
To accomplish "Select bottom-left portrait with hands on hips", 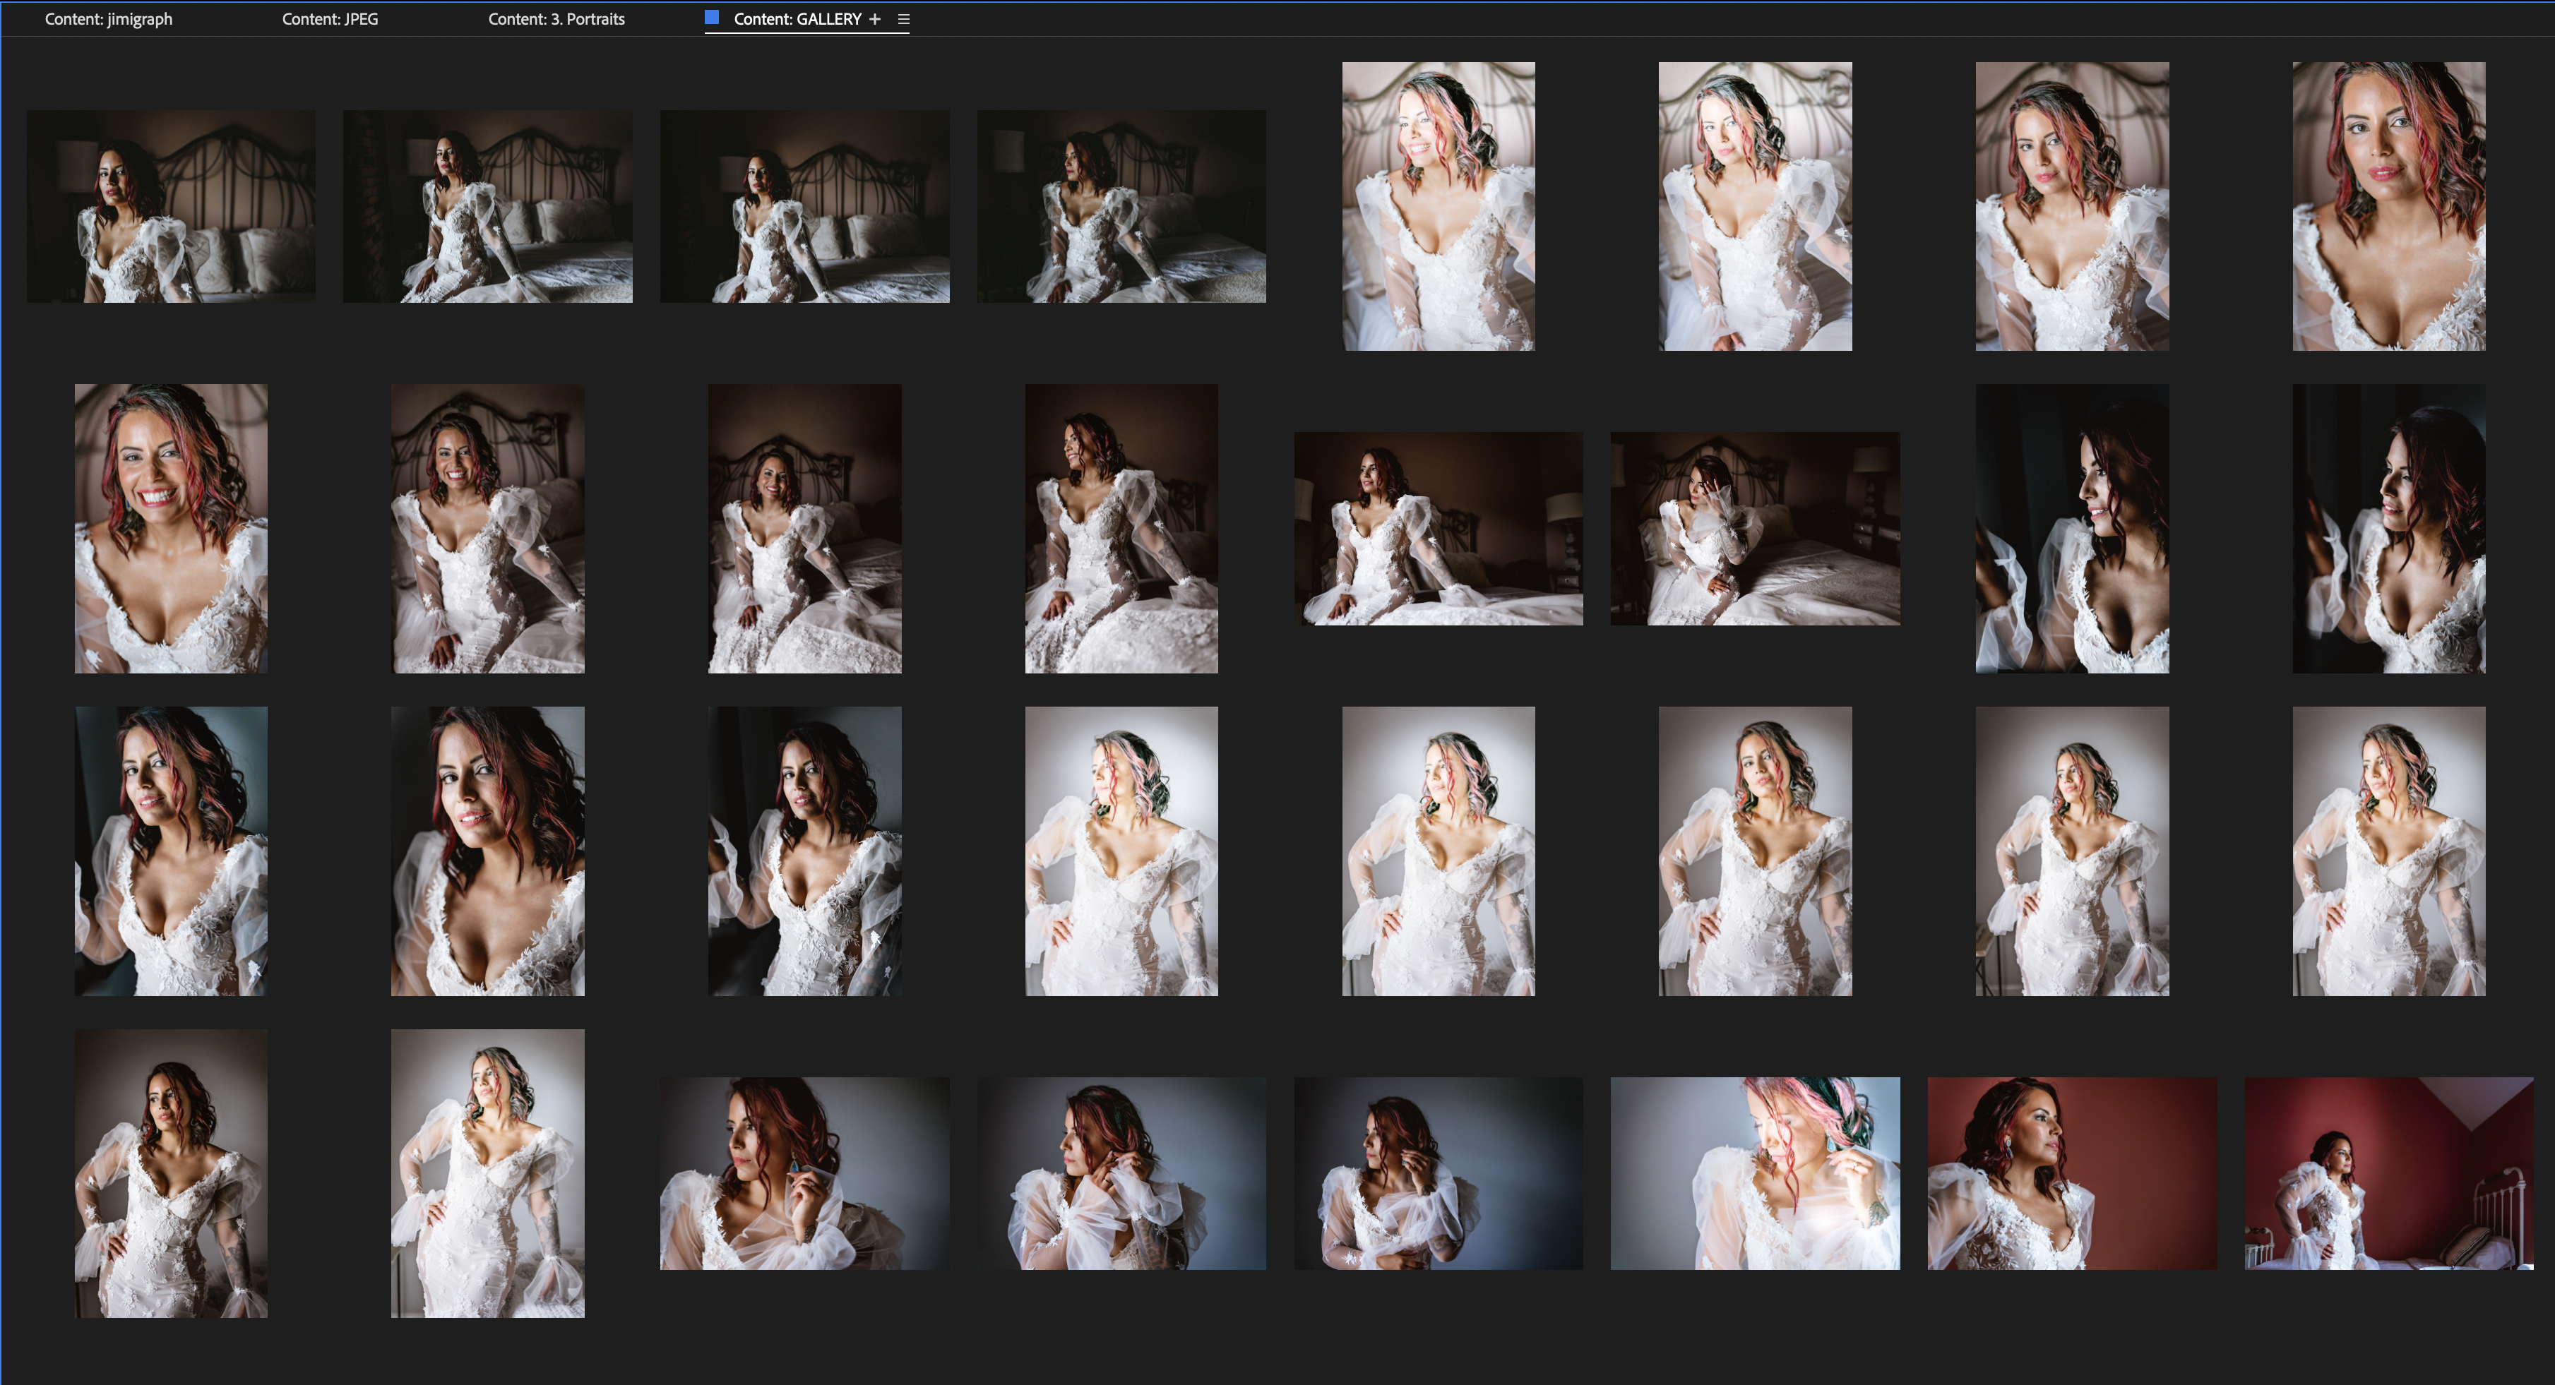I will (171, 1173).
